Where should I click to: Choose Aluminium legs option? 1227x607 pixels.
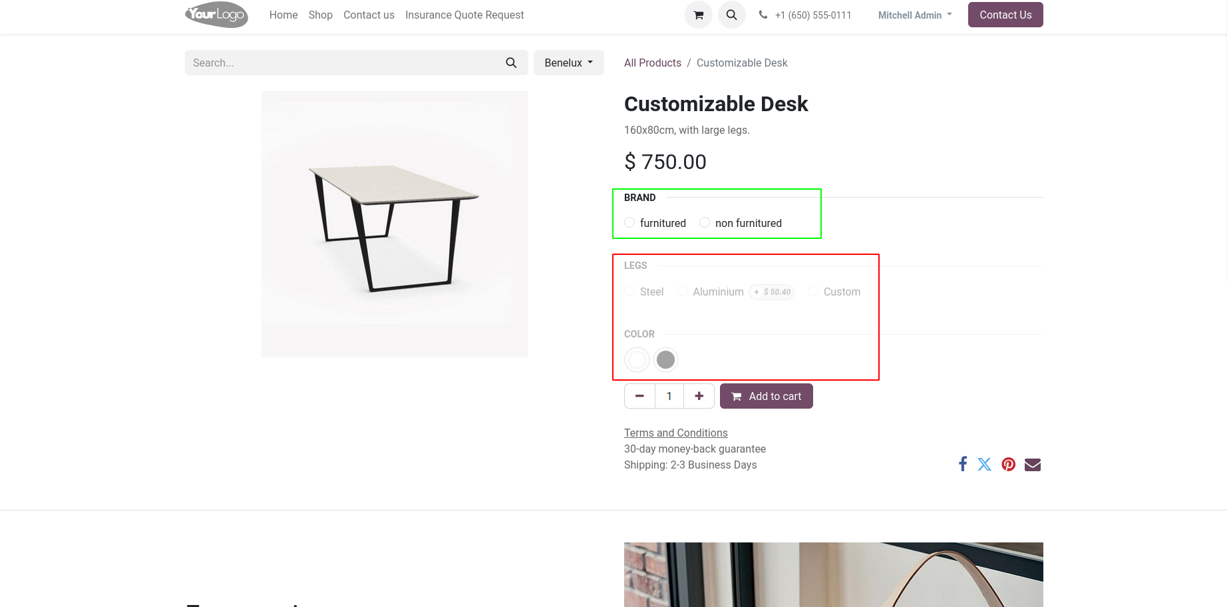tap(683, 291)
